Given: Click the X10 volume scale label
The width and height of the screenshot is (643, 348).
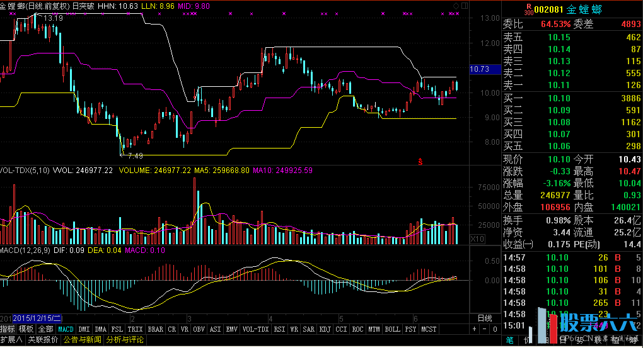Looking at the screenshot, I should (x=478, y=239).
